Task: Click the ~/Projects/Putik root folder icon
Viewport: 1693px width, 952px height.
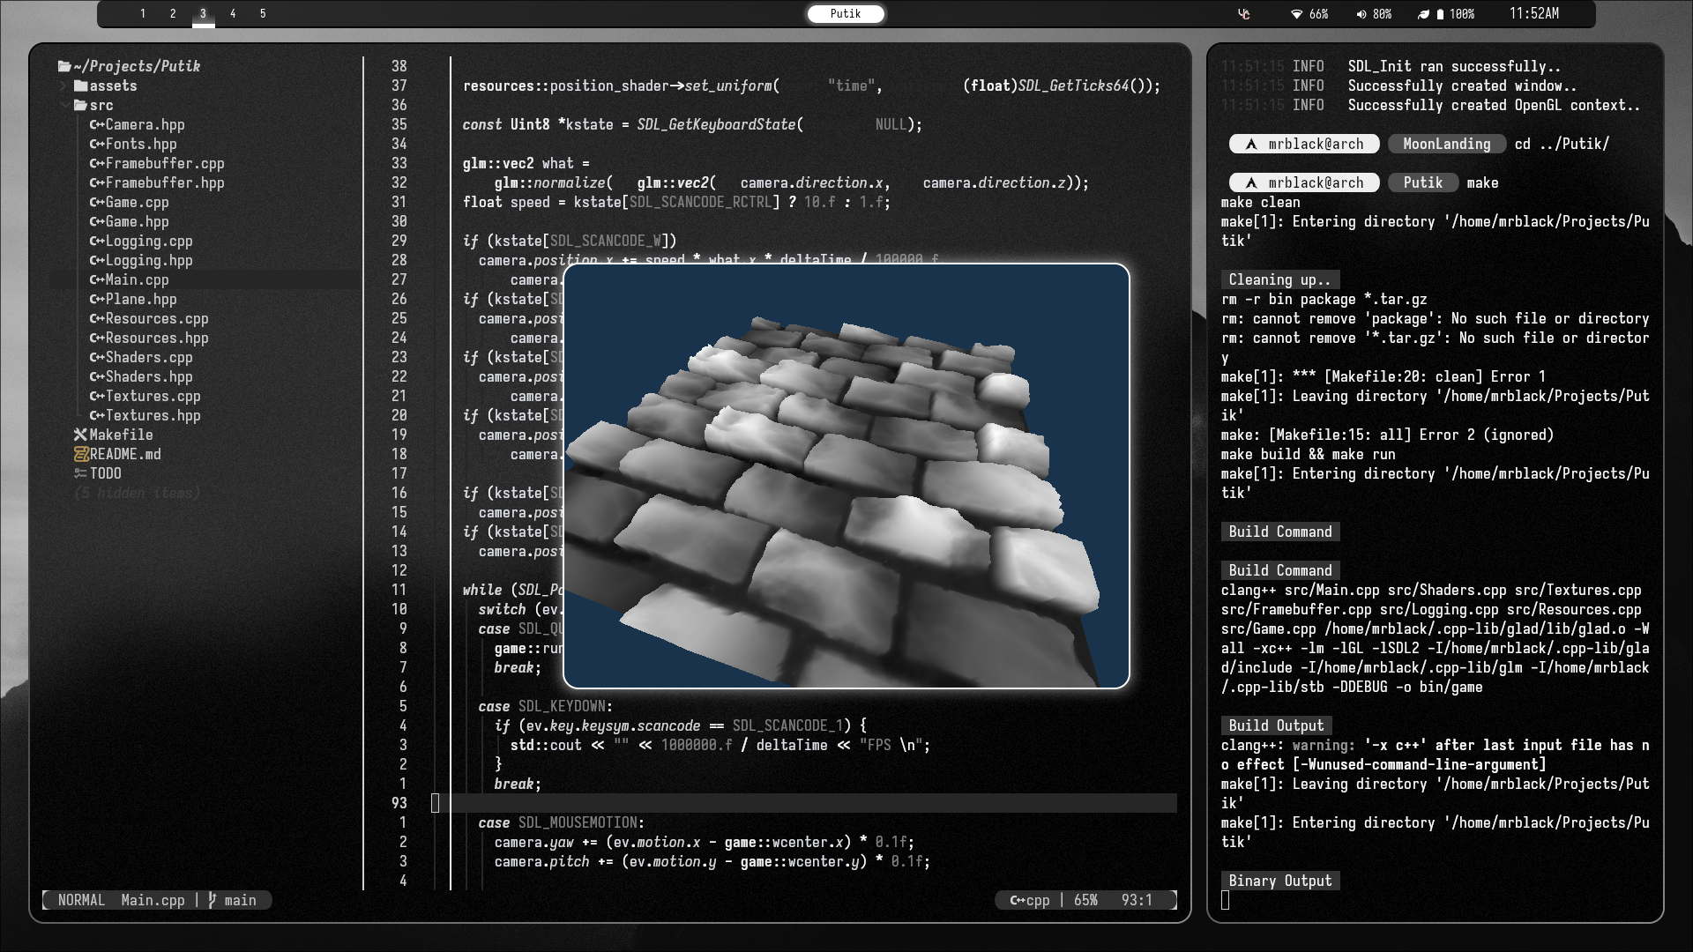Action: click(64, 66)
